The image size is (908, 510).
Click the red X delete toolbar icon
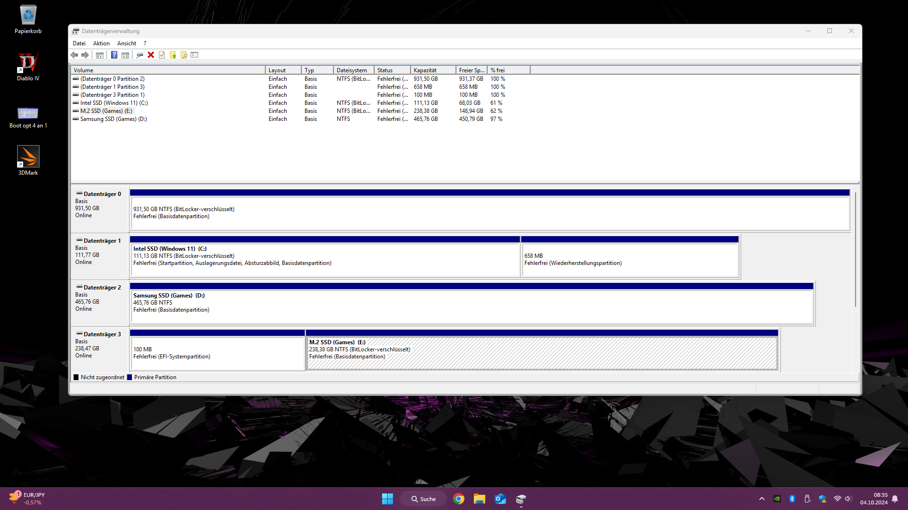tap(151, 55)
